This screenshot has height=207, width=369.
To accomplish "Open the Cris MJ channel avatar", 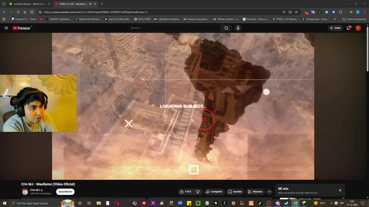I will [x=25, y=191].
